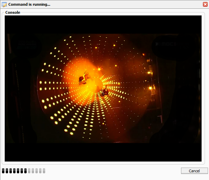Click the command window title bar icon
Viewport: 209px width, 180px height.
(x=4, y=4)
